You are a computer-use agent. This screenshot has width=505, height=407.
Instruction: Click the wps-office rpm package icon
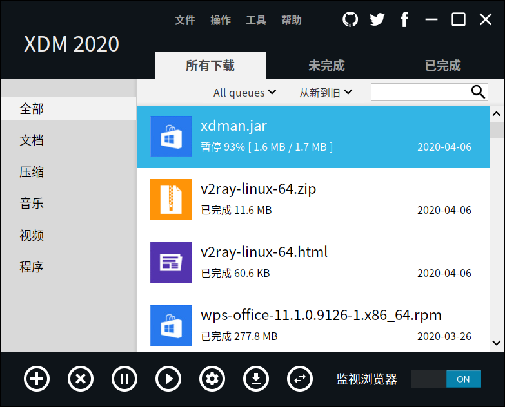pos(171,326)
